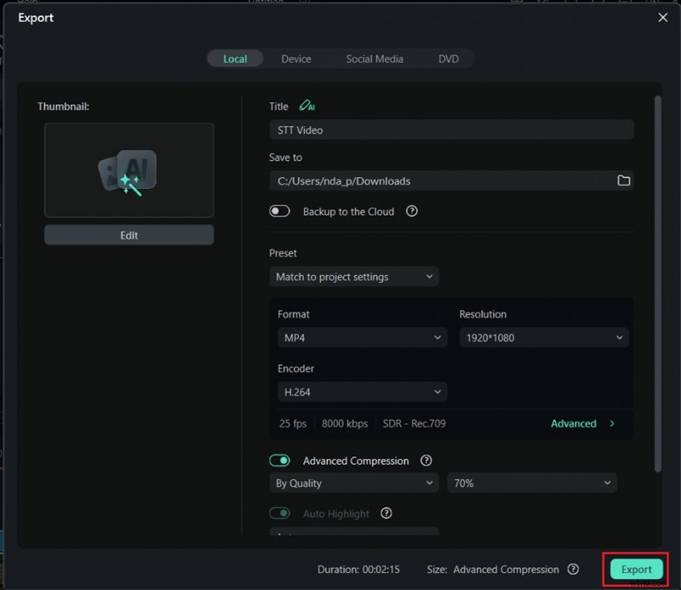Change the Format from MP4

[362, 337]
